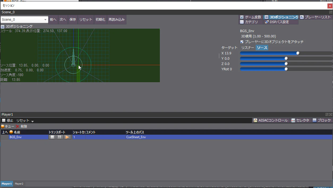Sort by the ツール上のパス column header
333x188 pixels.
click(229, 132)
